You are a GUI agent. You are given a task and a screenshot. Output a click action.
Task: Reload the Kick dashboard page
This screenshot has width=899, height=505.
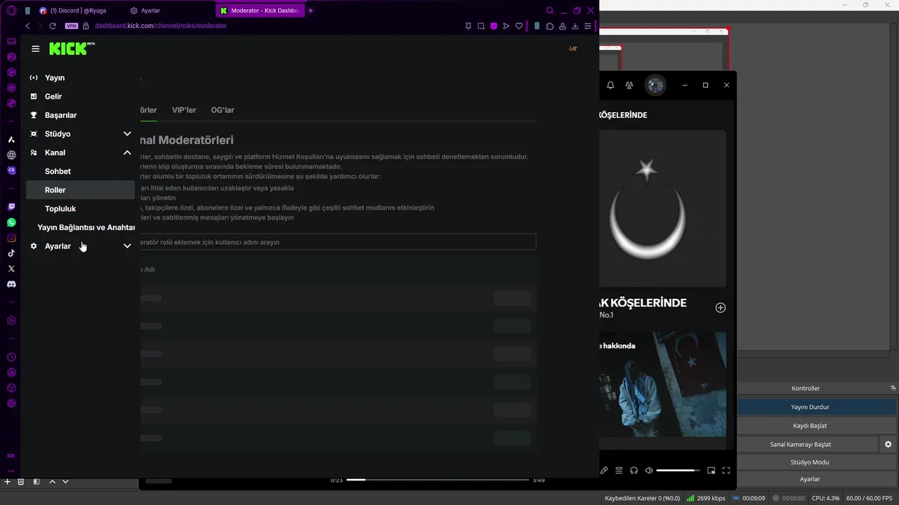point(52,26)
